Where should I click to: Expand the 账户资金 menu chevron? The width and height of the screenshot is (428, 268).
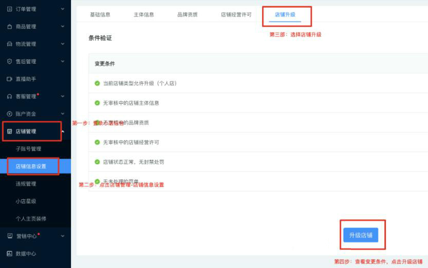63,113
